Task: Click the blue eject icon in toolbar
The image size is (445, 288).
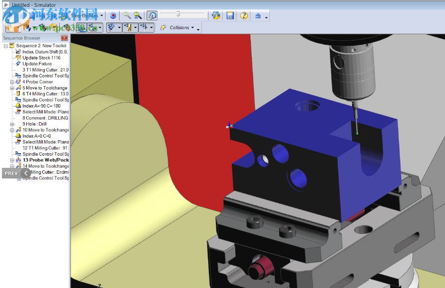Action: (x=258, y=16)
